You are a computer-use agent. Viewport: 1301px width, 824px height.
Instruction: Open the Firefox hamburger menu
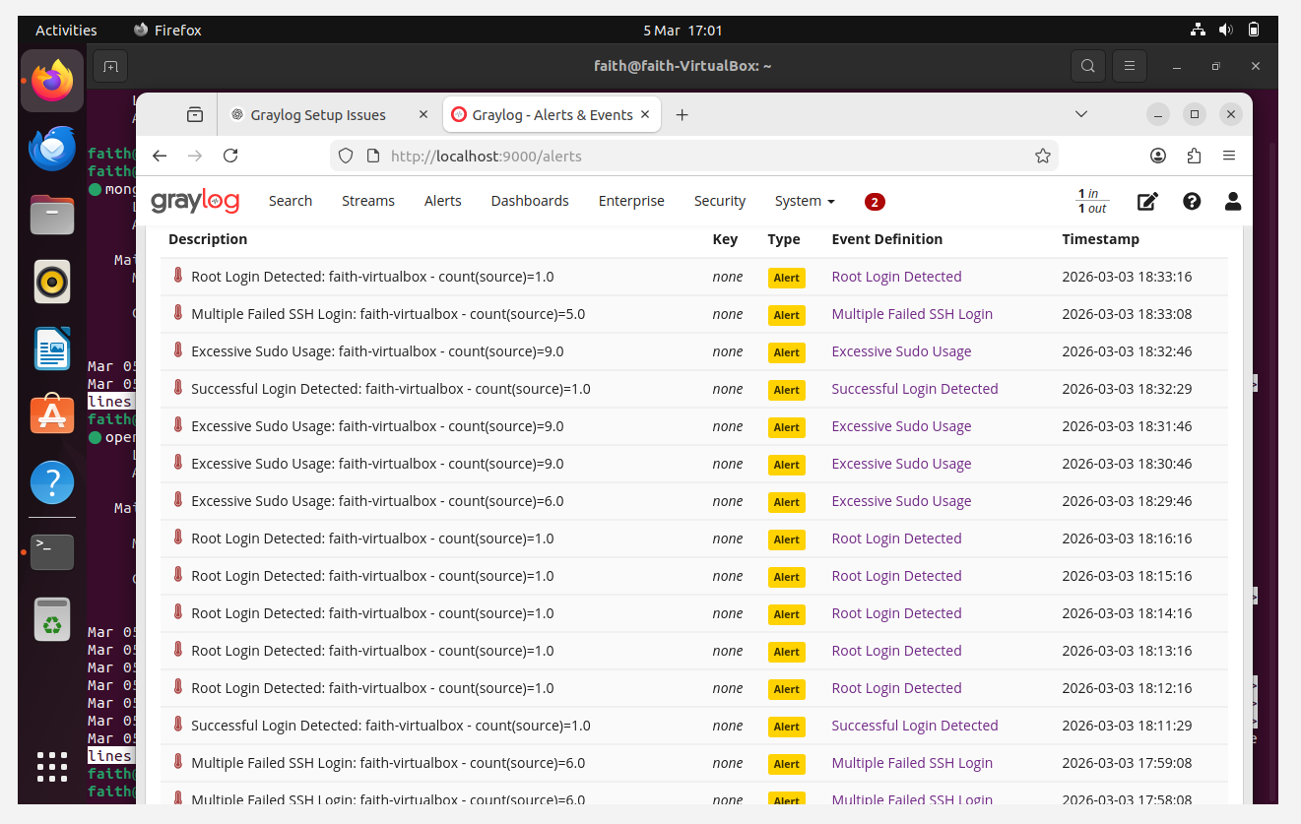click(1229, 156)
